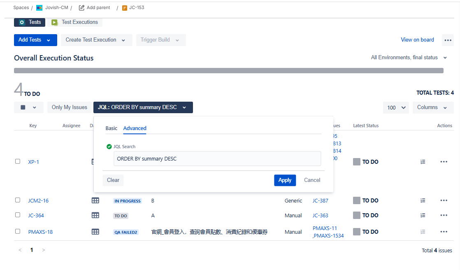Open the three-dot actions menu for JCM2-16
This screenshot has width=460, height=270.
444,200
